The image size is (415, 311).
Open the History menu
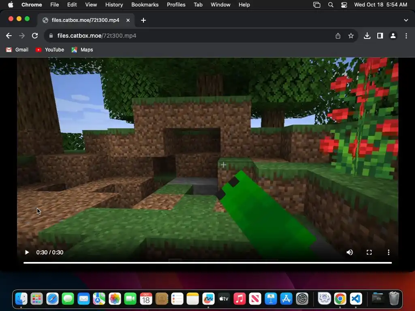(114, 4)
